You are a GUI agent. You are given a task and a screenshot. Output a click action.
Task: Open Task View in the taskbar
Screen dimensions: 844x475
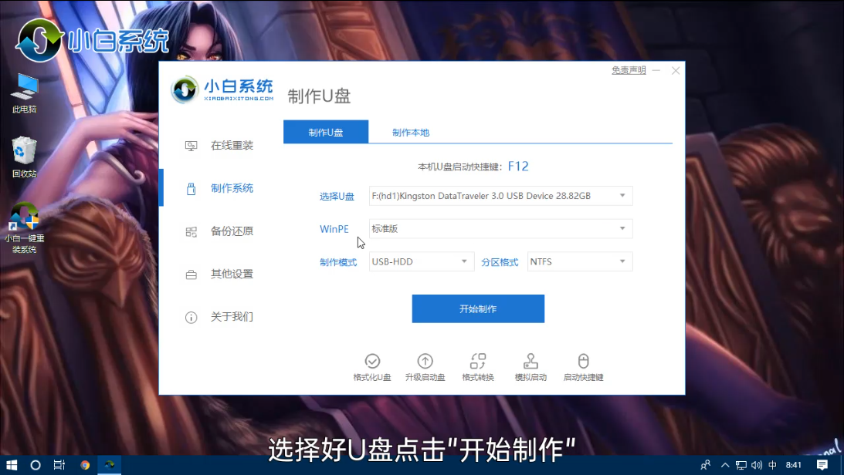click(x=59, y=465)
